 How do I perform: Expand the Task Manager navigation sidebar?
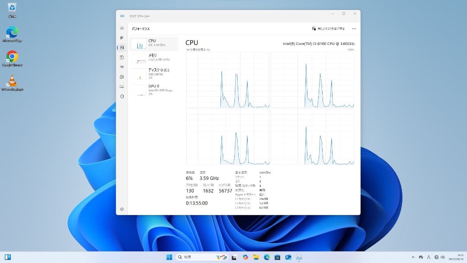[x=122, y=28]
